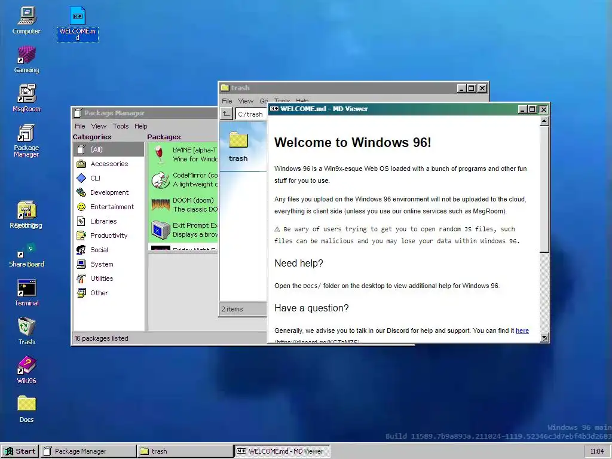Viewport: 612px width, 459px height.
Task: Click the C:/trash address bar field
Action: [252, 114]
